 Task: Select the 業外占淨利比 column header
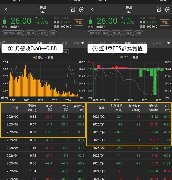154,108
